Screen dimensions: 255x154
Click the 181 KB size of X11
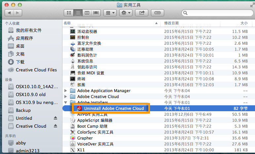click(x=241, y=150)
